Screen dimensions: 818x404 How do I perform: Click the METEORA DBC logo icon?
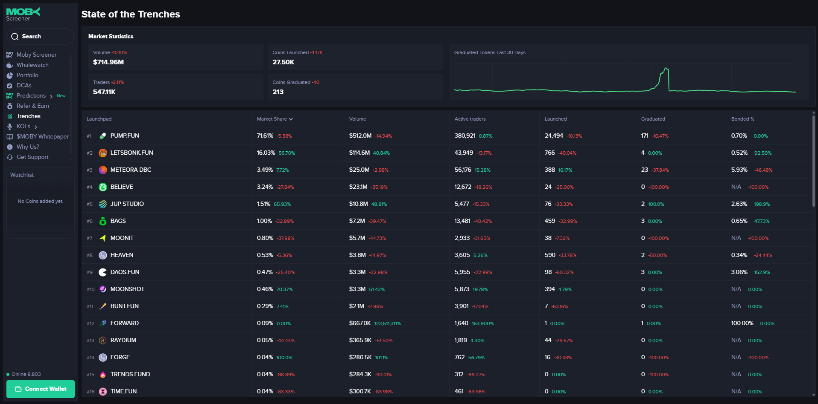[x=103, y=170]
